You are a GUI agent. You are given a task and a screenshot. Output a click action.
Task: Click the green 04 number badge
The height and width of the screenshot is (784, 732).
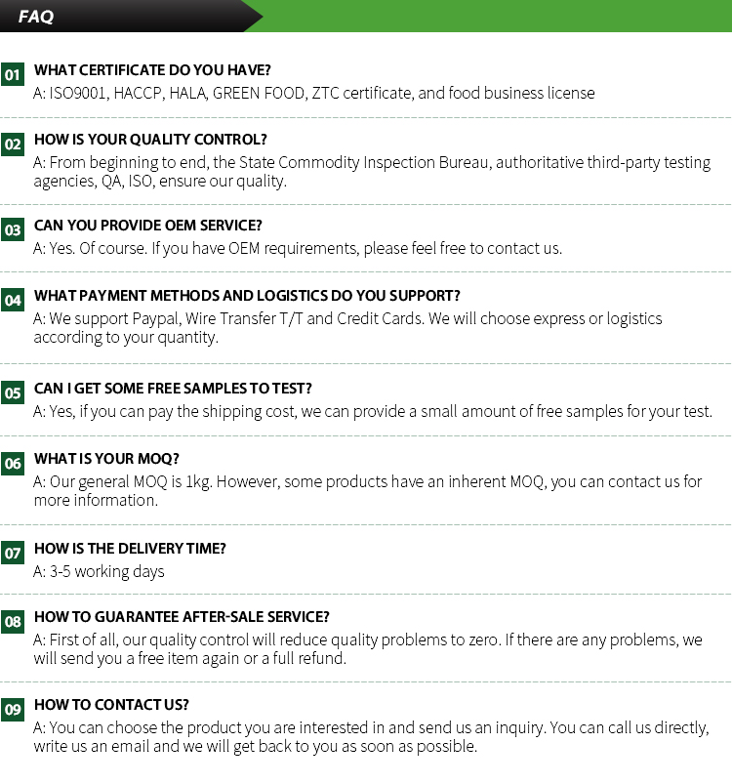pos(13,300)
